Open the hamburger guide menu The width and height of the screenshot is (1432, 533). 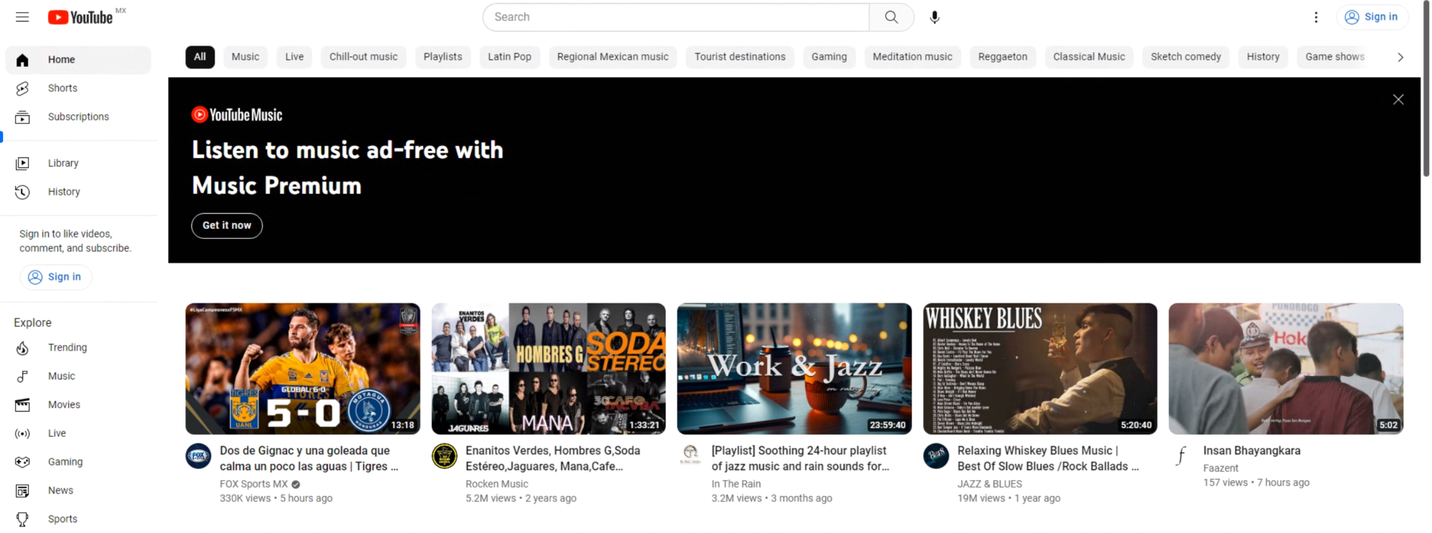[x=22, y=17]
